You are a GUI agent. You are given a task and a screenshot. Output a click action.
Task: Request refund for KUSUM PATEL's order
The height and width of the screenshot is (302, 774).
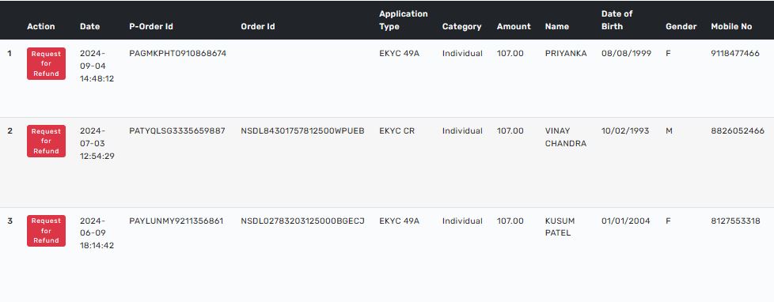[46, 230]
